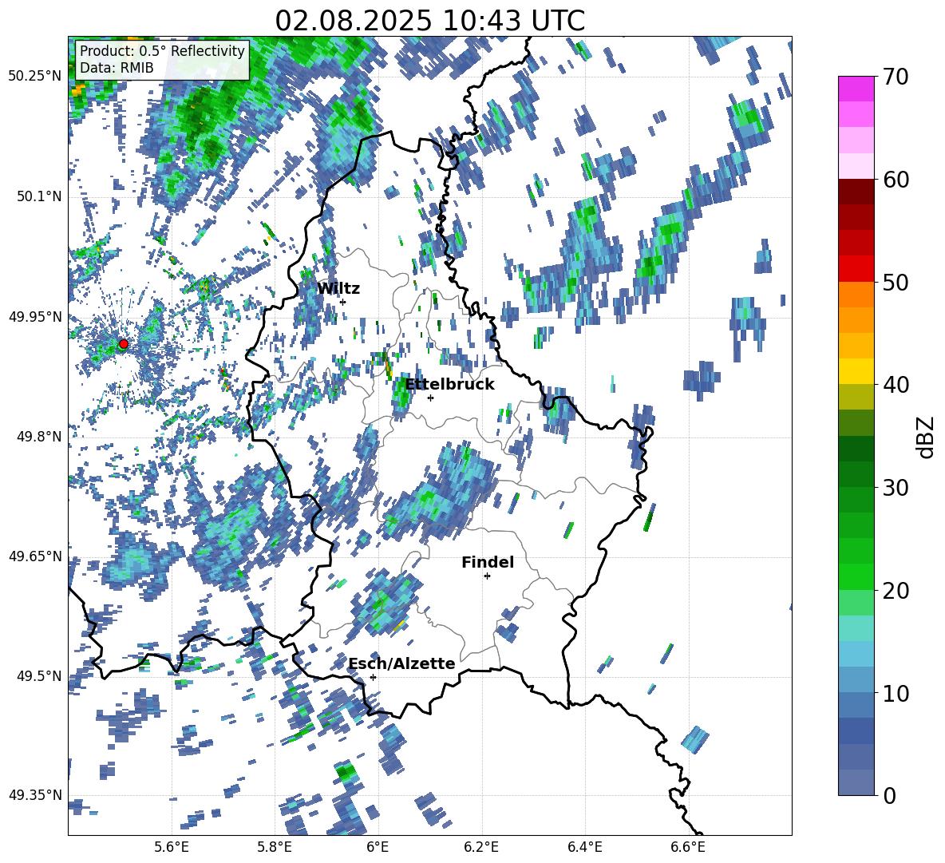This screenshot has width=945, height=863.
Task: Click the 0 colorbar tick label
Action: pyautogui.click(x=889, y=795)
